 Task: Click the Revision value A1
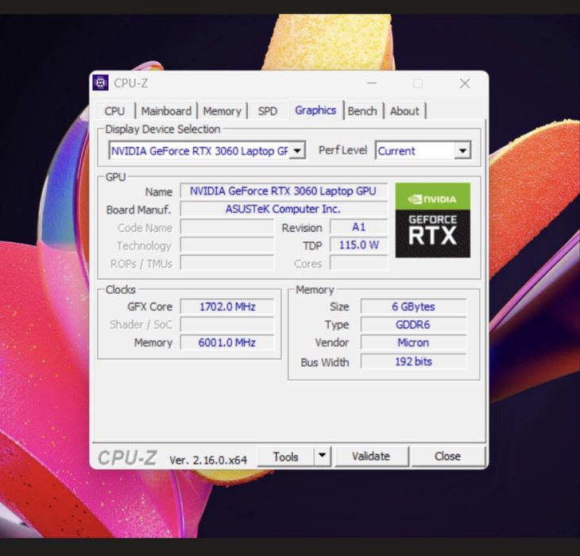coord(358,227)
